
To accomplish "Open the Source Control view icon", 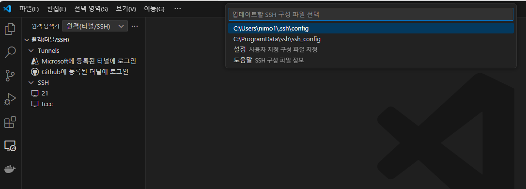I will (10, 76).
